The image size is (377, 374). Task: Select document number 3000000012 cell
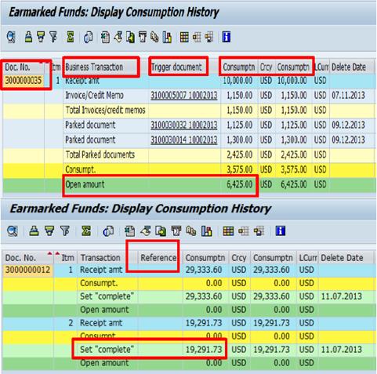pos(27,270)
